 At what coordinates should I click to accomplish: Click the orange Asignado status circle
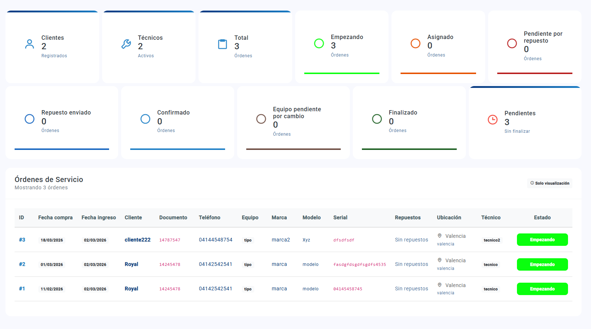pos(416,43)
